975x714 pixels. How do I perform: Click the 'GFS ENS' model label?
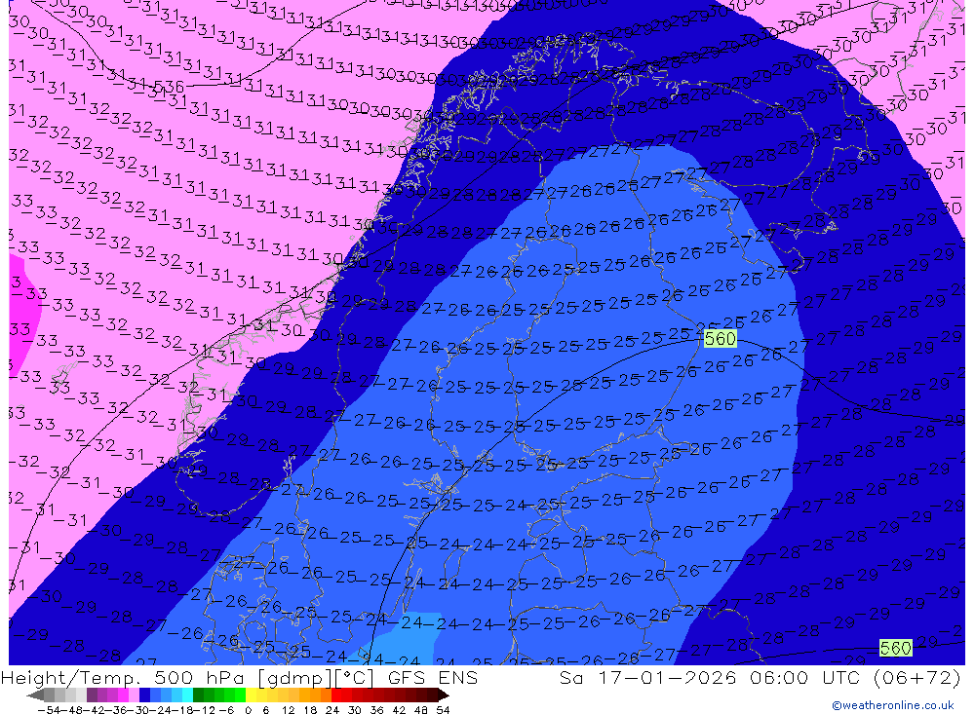(x=433, y=677)
